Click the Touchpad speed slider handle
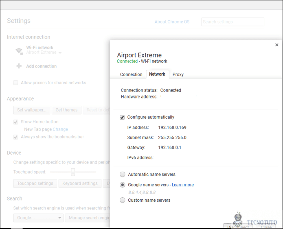The width and height of the screenshot is (283, 229). click(x=73, y=172)
